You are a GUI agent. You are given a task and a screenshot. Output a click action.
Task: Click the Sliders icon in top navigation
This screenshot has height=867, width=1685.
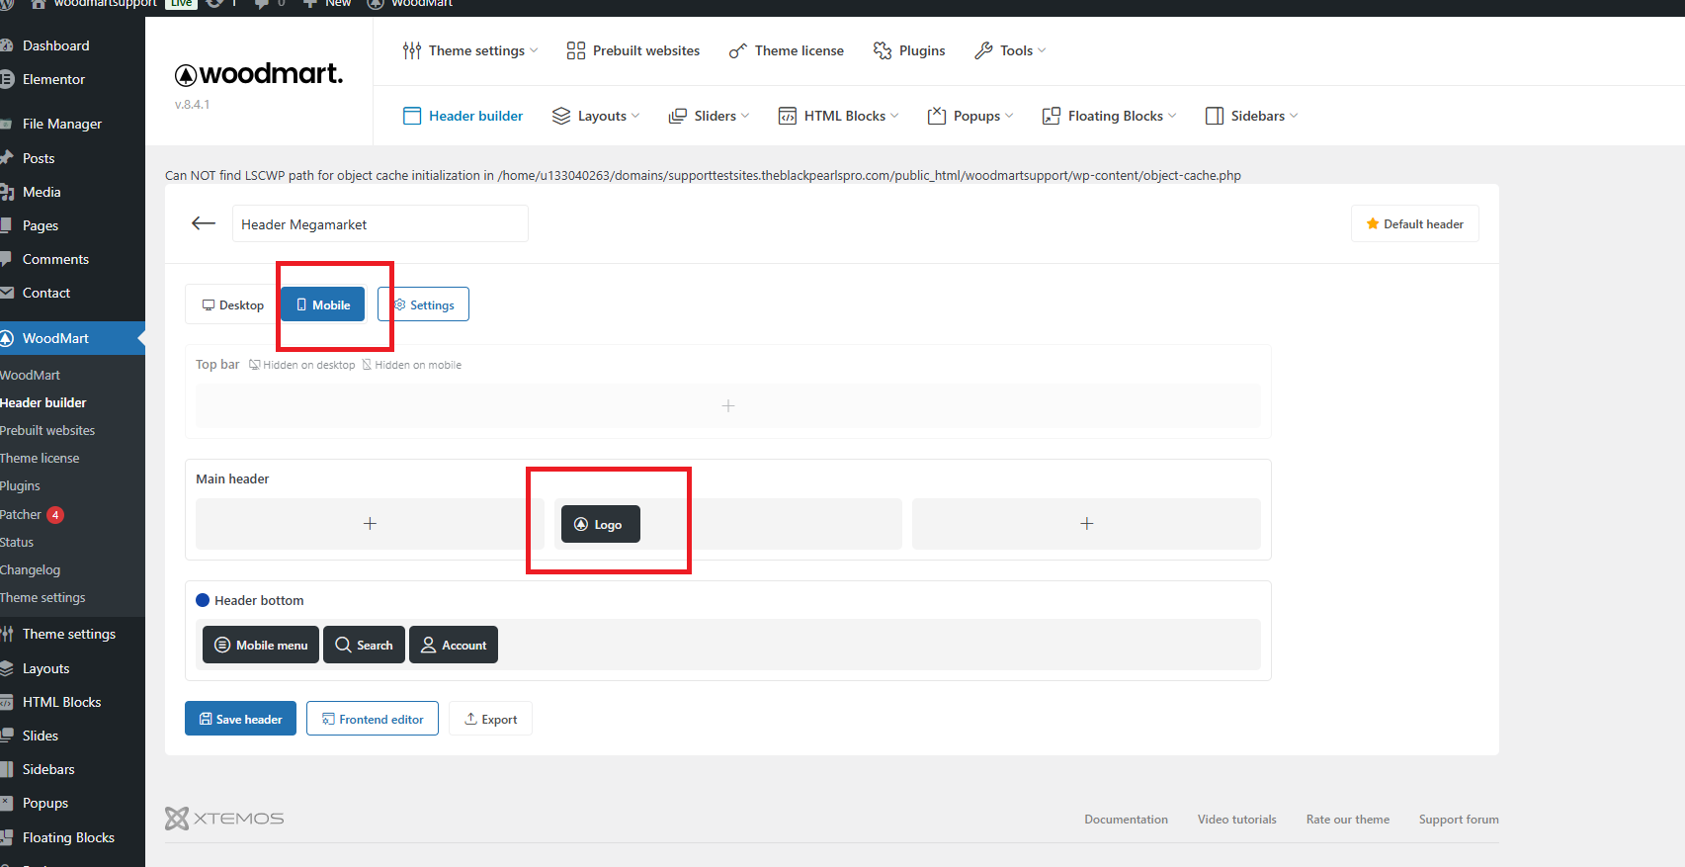[678, 116]
